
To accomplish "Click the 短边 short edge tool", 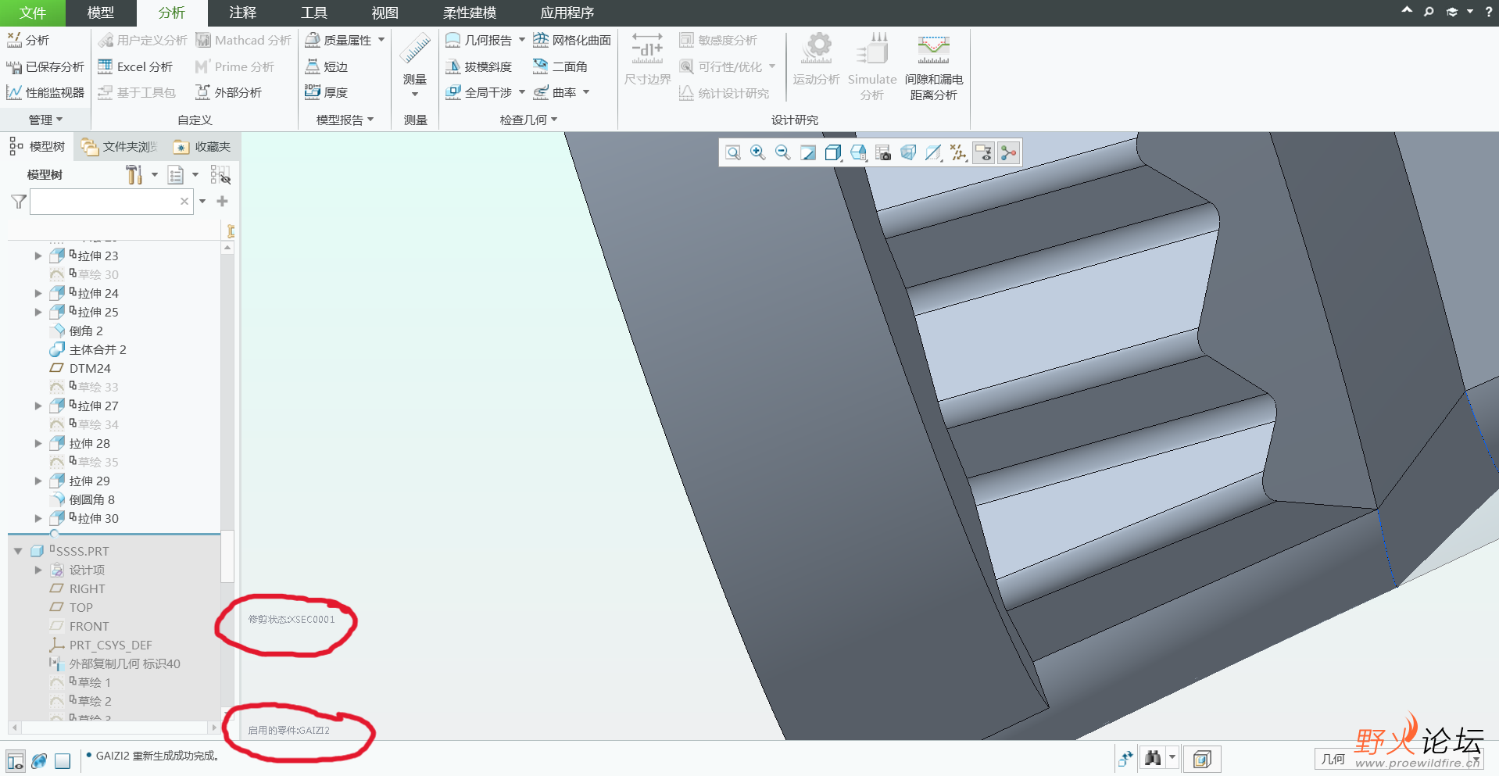I will pos(327,66).
